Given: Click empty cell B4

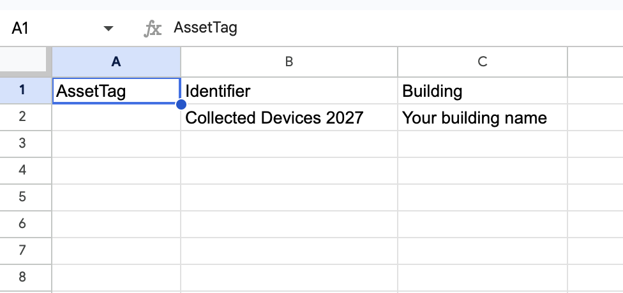Looking at the screenshot, I should click(289, 171).
